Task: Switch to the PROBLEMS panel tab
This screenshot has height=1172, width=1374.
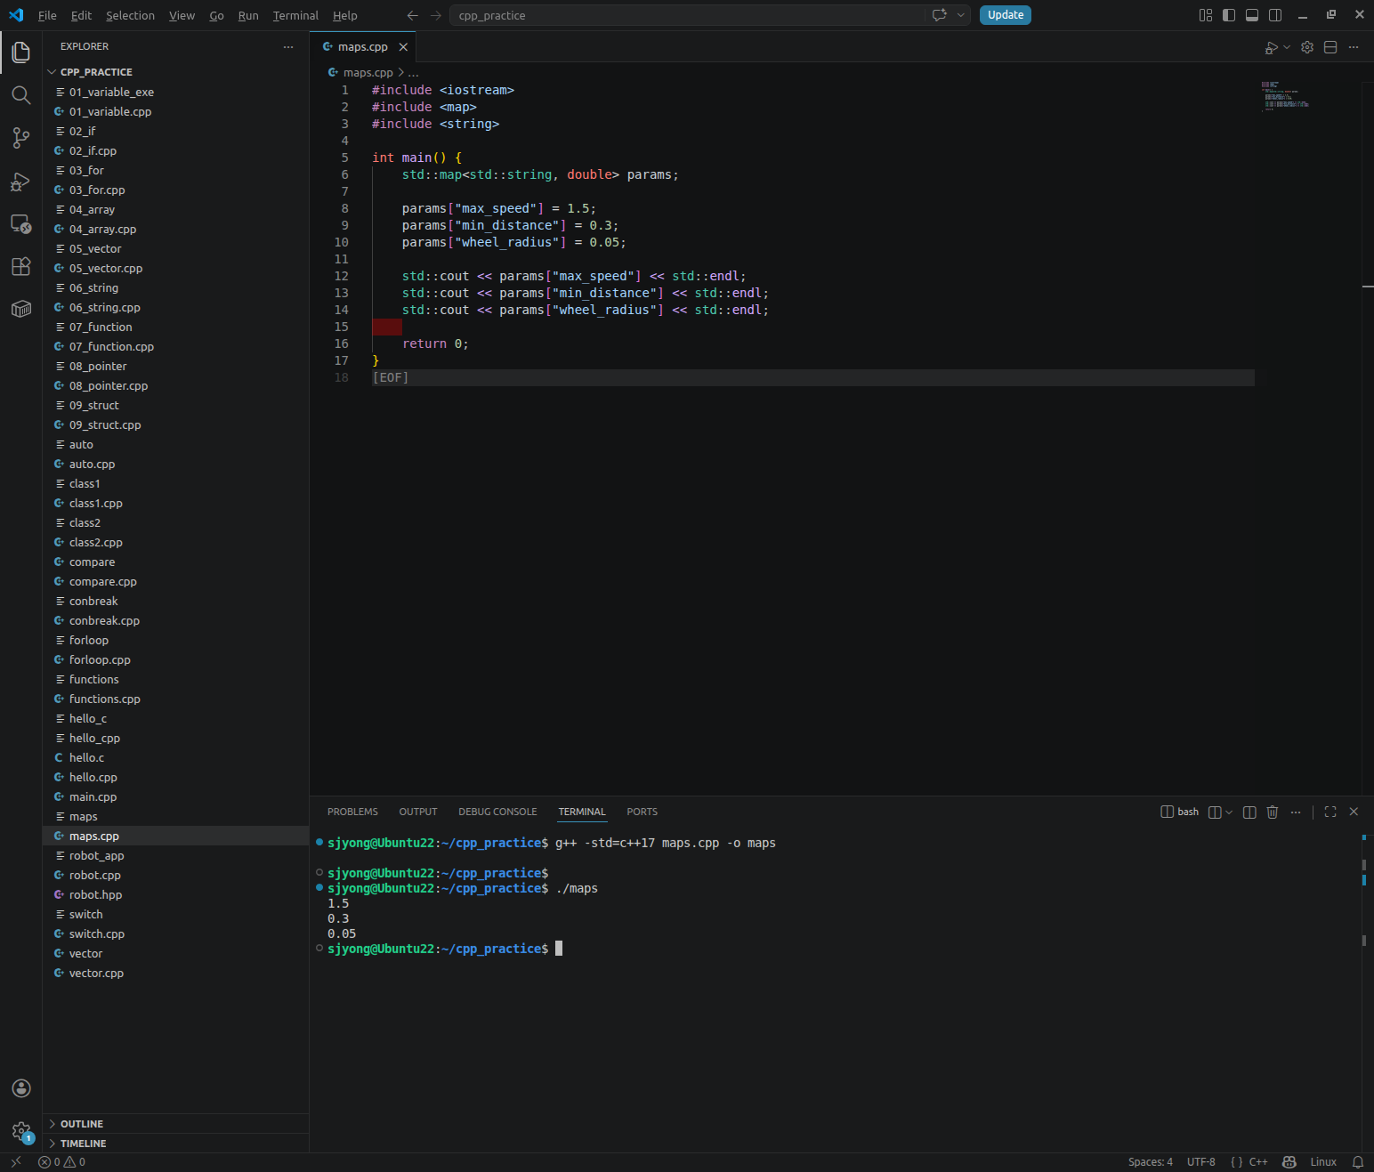Action: (x=352, y=812)
